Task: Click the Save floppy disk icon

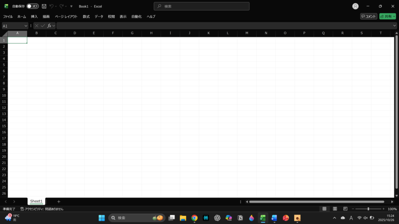Action: (44, 6)
